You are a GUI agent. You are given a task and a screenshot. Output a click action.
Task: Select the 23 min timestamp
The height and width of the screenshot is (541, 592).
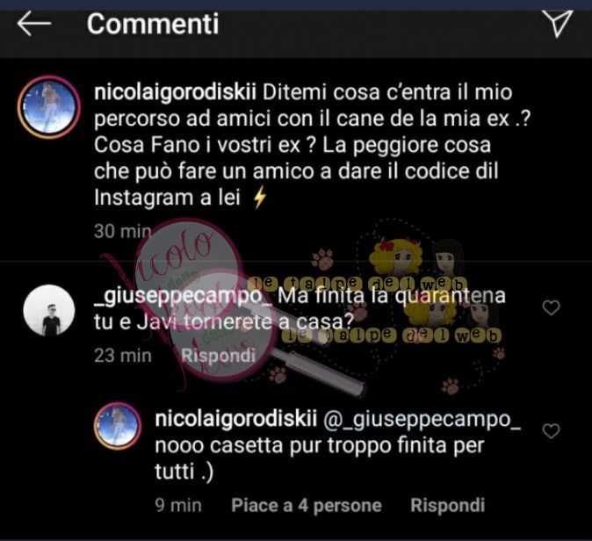[x=123, y=356]
